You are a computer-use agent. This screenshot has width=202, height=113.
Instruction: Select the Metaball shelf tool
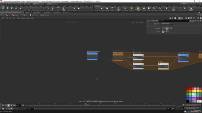coord(74,9)
